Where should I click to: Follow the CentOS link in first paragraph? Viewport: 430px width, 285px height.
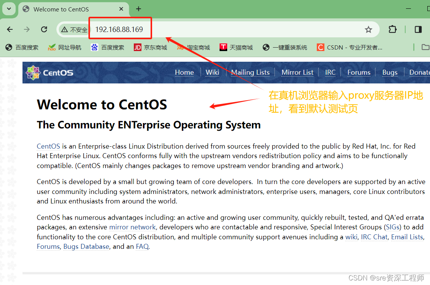click(48, 146)
